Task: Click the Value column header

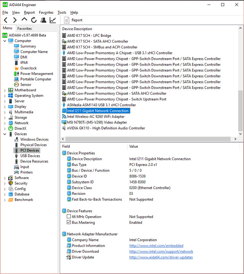Action: [x=133, y=146]
